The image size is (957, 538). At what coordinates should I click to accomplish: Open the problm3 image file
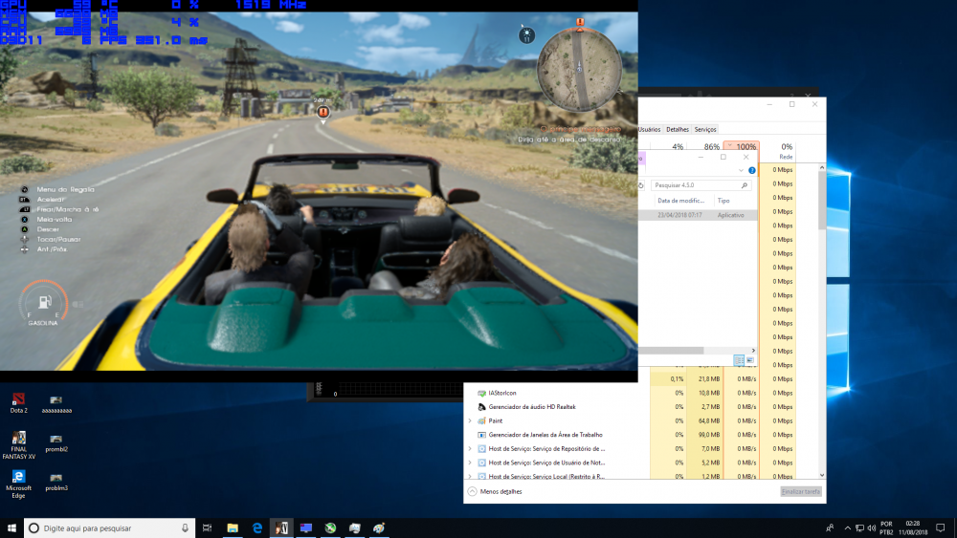56,480
